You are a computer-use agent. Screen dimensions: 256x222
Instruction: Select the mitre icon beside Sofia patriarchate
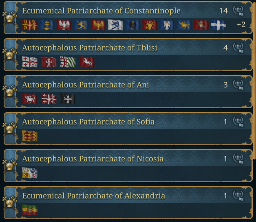[10, 129]
